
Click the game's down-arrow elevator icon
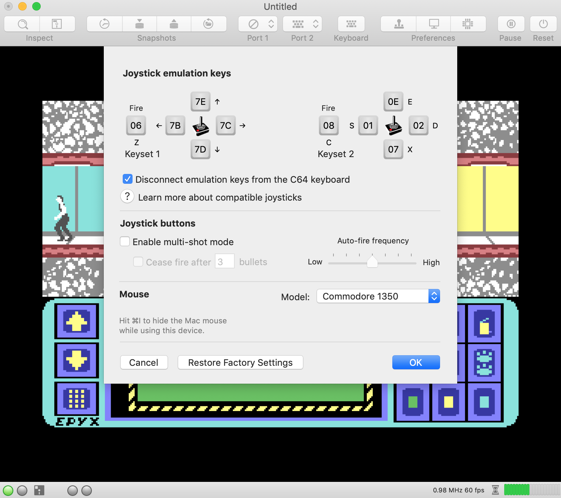pos(77,360)
